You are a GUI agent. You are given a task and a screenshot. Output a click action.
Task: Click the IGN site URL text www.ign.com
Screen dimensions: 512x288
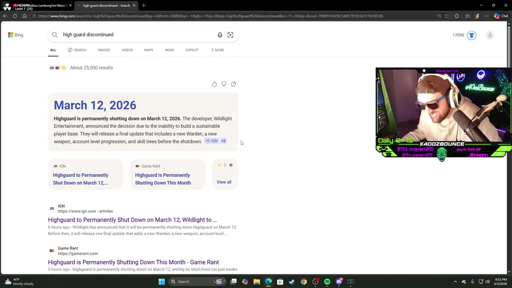coord(85,211)
